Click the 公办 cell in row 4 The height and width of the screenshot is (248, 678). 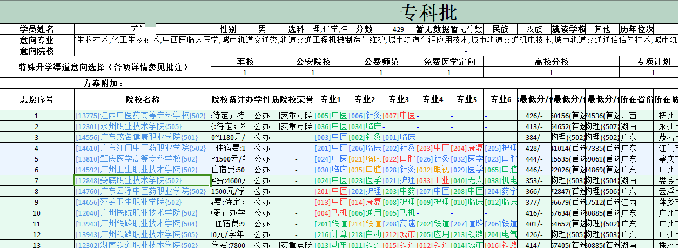(262, 148)
